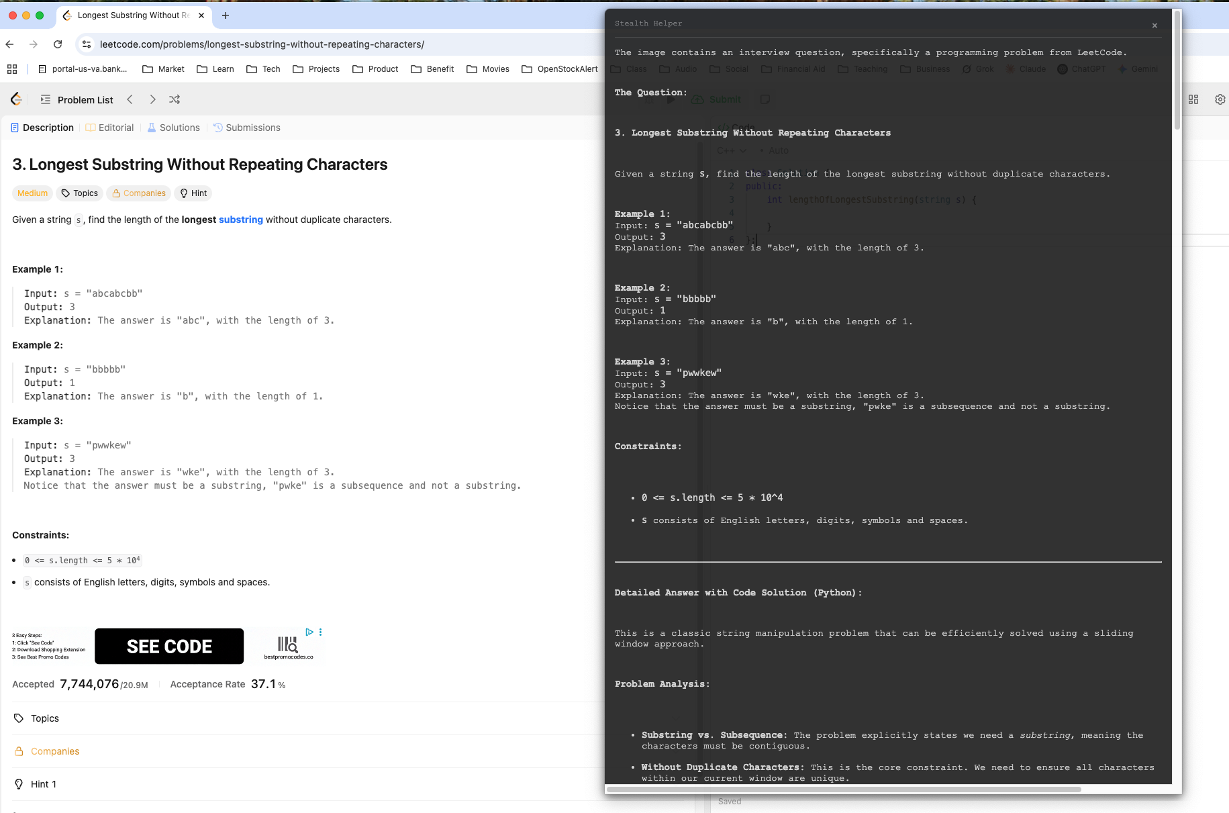Viewport: 1229px width, 813px height.
Task: Click the SEE CODE advertisement banner
Action: (169, 647)
